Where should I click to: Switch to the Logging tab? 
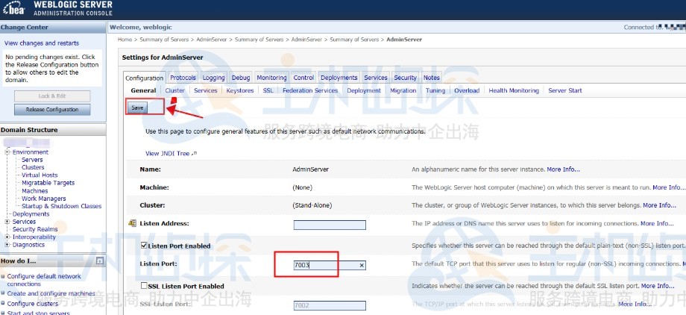[213, 78]
